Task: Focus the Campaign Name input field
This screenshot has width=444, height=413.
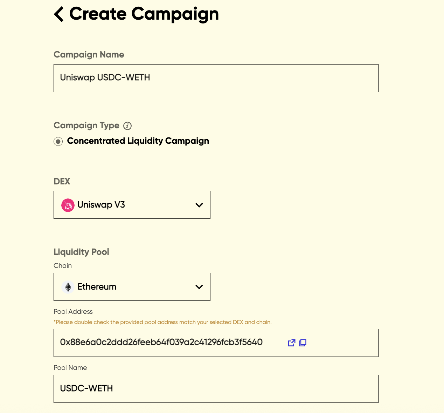Action: pyautogui.click(x=216, y=78)
